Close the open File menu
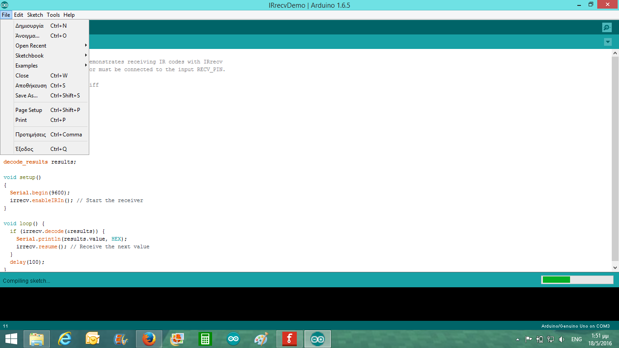 coord(6,15)
